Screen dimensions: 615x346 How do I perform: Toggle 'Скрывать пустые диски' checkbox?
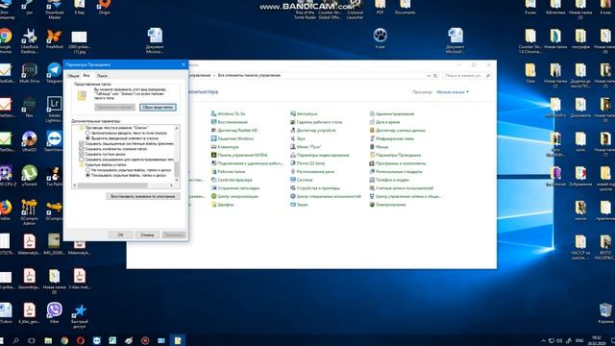(x=82, y=154)
